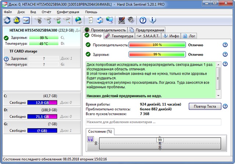Open the Конфигурация menu
235x164 pixels.
(68, 12)
